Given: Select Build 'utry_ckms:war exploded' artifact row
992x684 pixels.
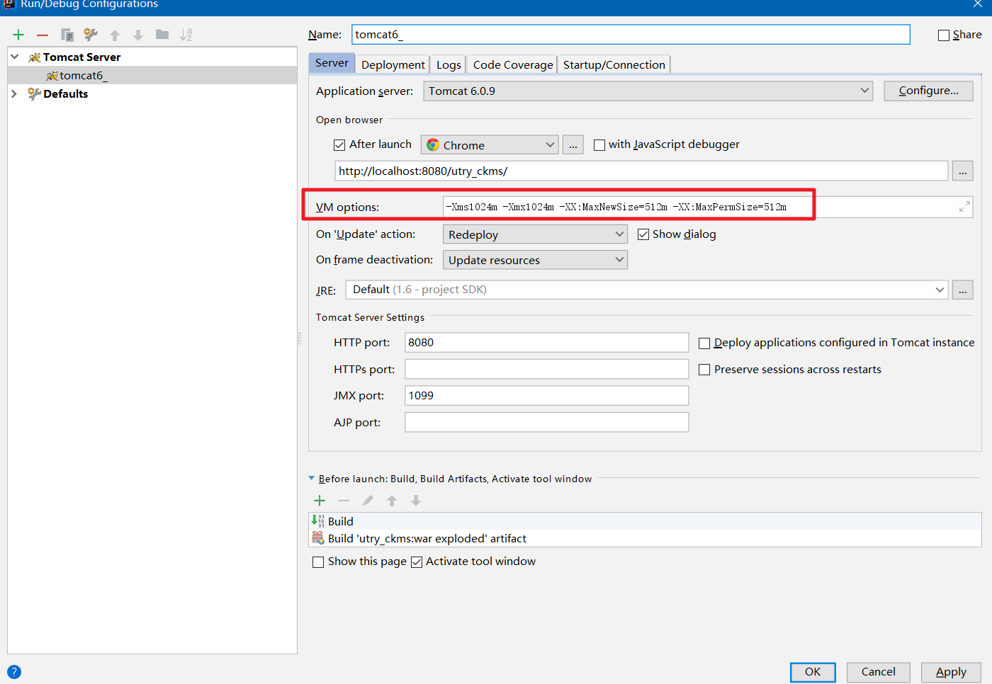Looking at the screenshot, I should (645, 538).
